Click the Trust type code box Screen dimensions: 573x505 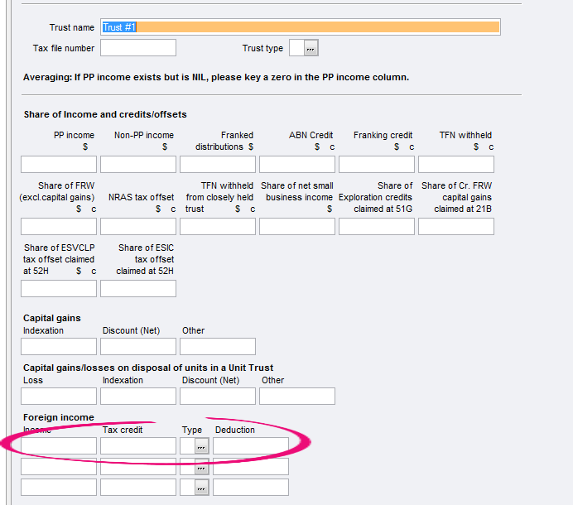click(296, 48)
